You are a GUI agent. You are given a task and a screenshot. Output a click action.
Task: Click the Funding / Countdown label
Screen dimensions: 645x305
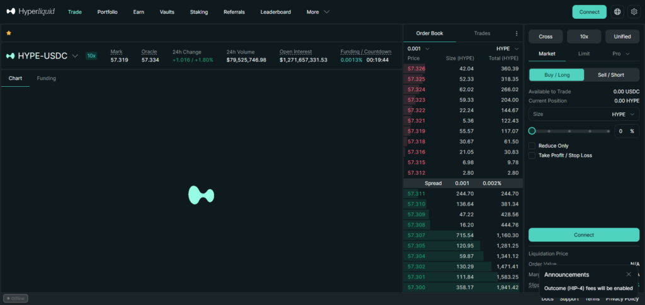366,52
